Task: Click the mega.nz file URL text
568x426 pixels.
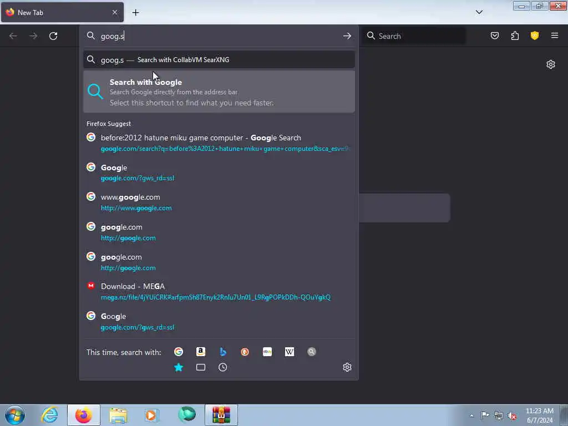Action: click(216, 297)
